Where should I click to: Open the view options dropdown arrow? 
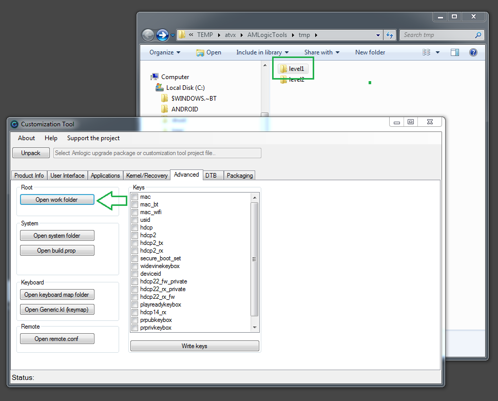click(437, 52)
